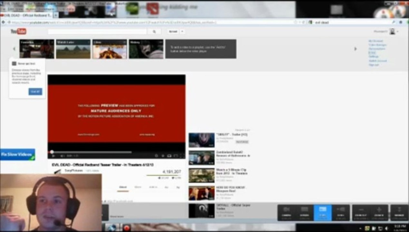Open Settings link in account menu
409x232 pixels.
[x=373, y=56]
